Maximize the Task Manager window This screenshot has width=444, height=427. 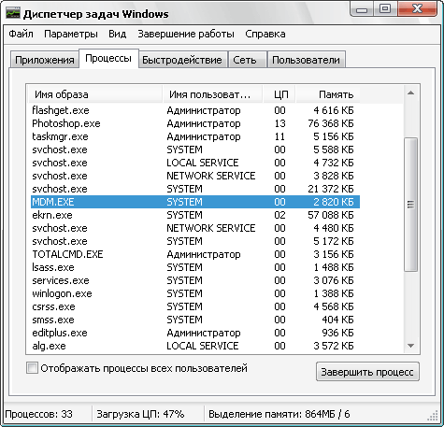tap(385, 8)
